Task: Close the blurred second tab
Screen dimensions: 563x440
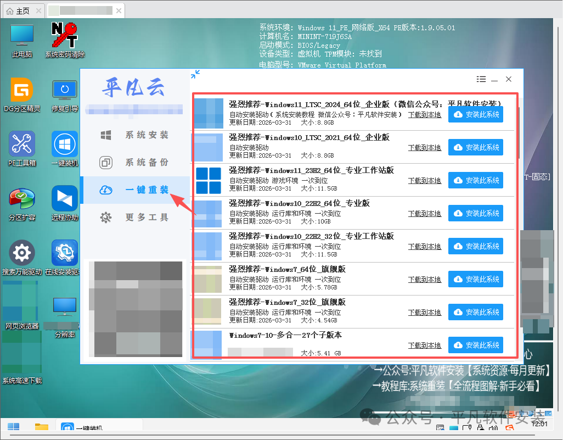Action: 119,11
